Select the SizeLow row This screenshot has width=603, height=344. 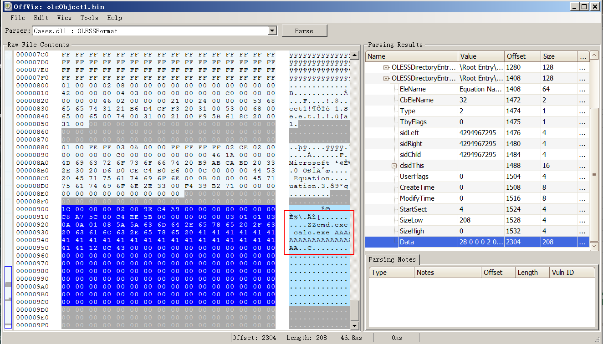click(x=477, y=220)
